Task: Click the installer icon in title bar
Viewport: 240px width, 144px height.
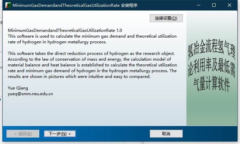Action: pyautogui.click(x=8, y=5)
